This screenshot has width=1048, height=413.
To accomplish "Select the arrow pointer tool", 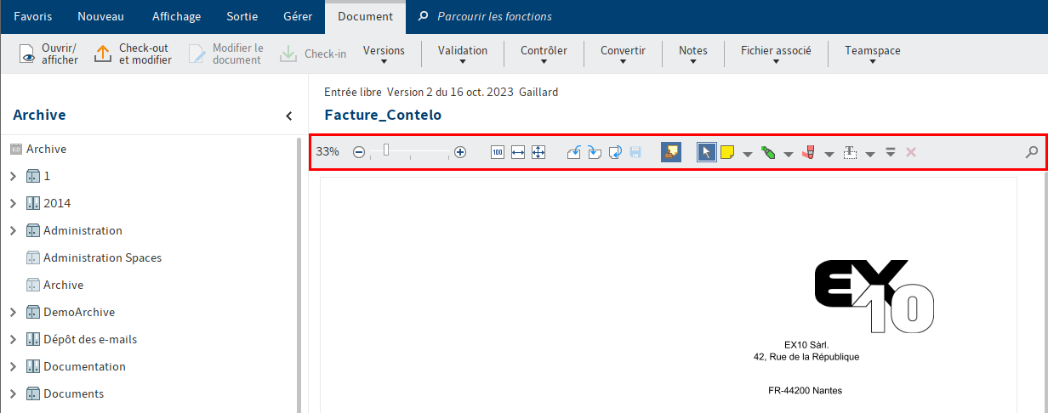I will [706, 152].
